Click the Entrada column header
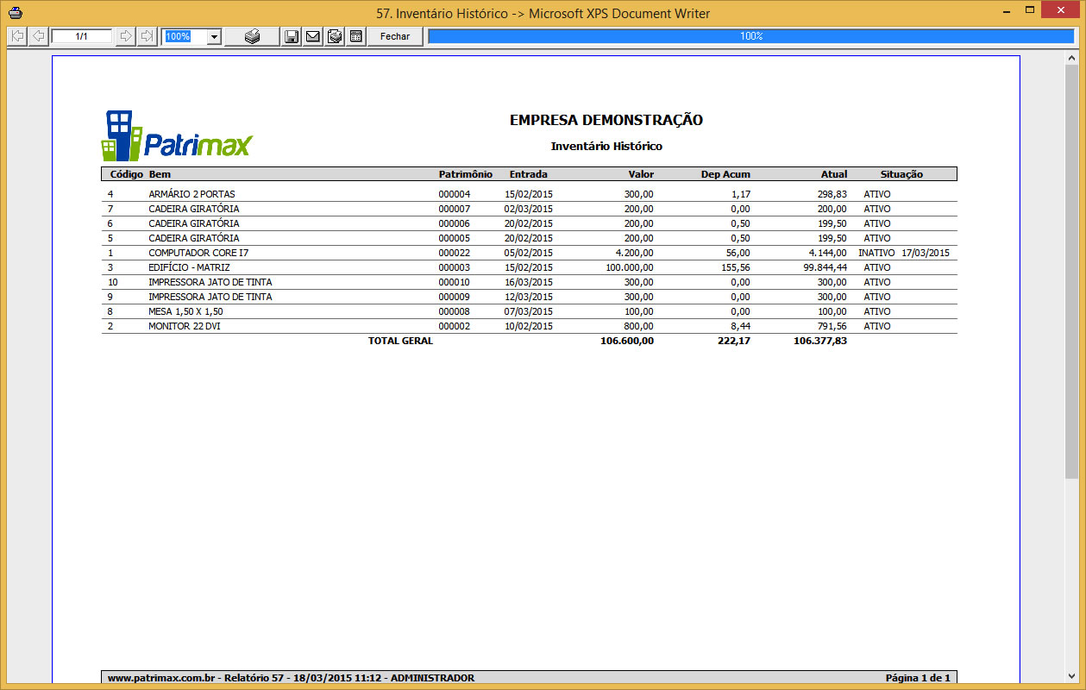Viewport: 1086px width, 690px height. click(x=528, y=174)
